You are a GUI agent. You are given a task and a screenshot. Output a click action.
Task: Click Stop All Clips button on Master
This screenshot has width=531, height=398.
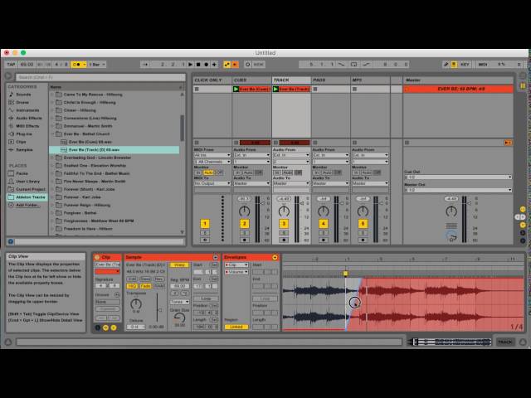pyautogui.click(x=407, y=143)
